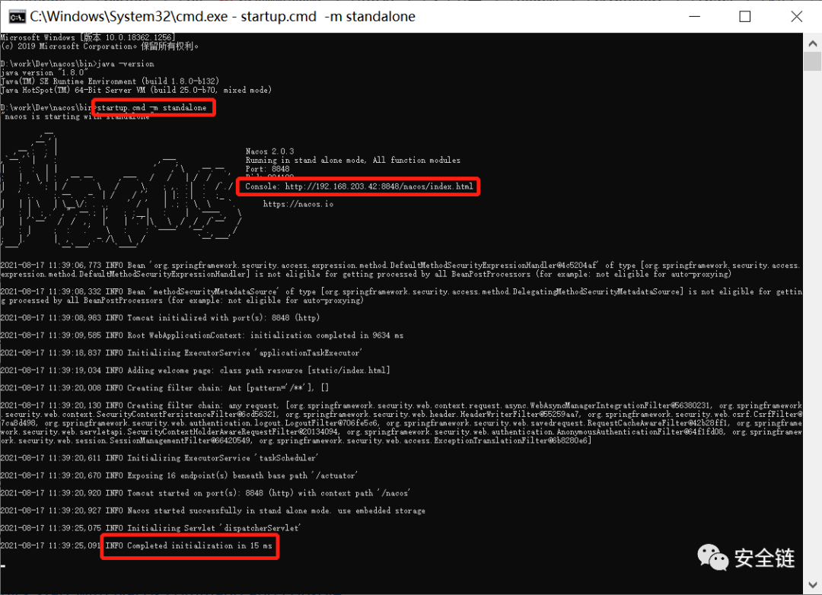Screen dimensions: 822x595
Task: Click the window title text 'startup.cmd -m standalone'
Action: 328,17
